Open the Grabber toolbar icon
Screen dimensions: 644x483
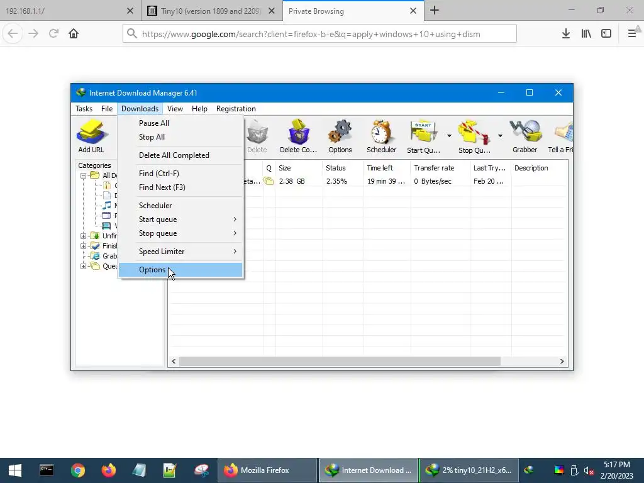pyautogui.click(x=525, y=136)
